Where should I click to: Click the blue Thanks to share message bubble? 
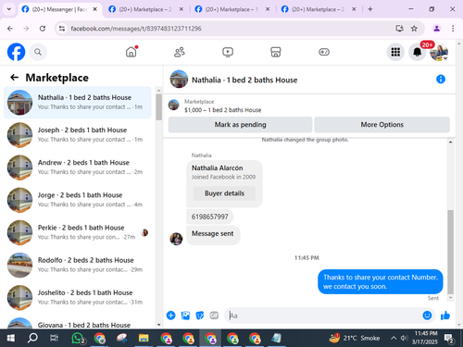[381, 281]
